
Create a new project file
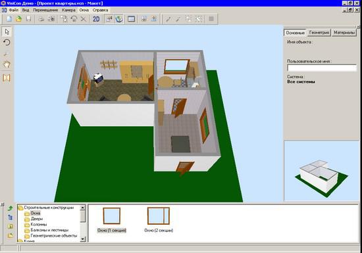pyautogui.click(x=9, y=19)
